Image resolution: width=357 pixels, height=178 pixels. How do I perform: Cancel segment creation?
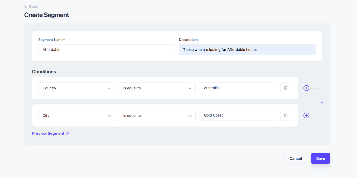pyautogui.click(x=296, y=158)
